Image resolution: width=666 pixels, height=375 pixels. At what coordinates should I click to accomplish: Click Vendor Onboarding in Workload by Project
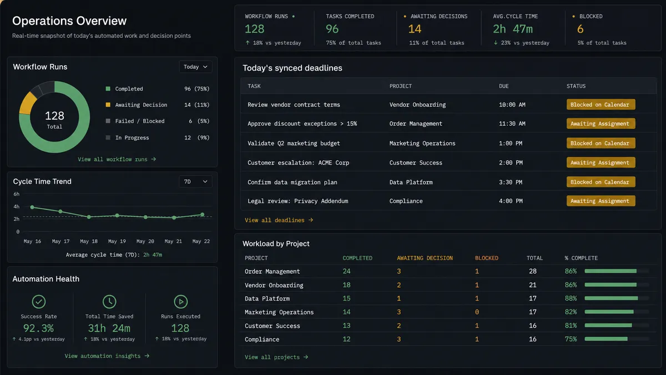pyautogui.click(x=274, y=286)
